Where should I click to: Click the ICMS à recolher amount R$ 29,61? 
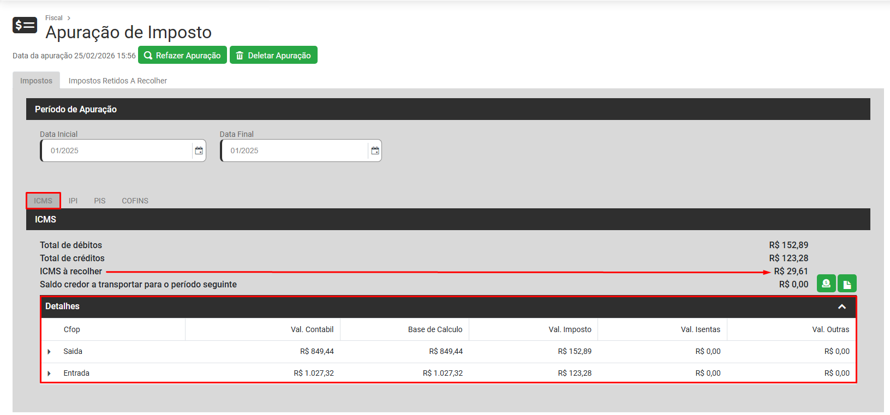[x=791, y=271]
